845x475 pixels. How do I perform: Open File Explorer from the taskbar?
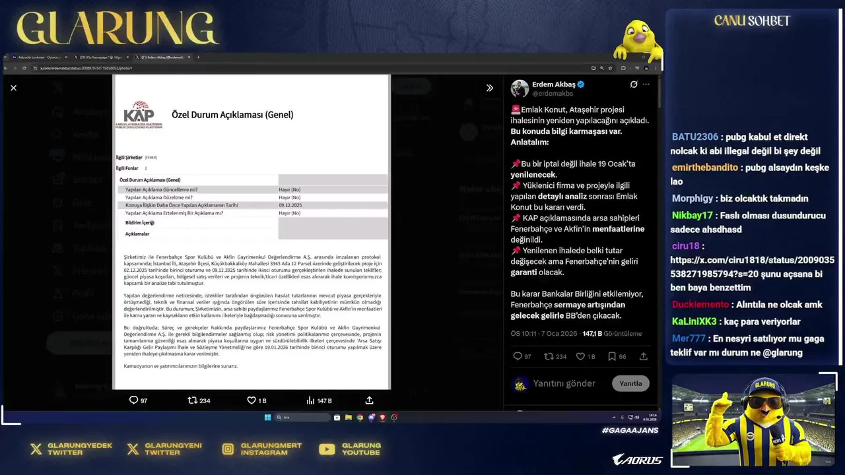coord(349,417)
